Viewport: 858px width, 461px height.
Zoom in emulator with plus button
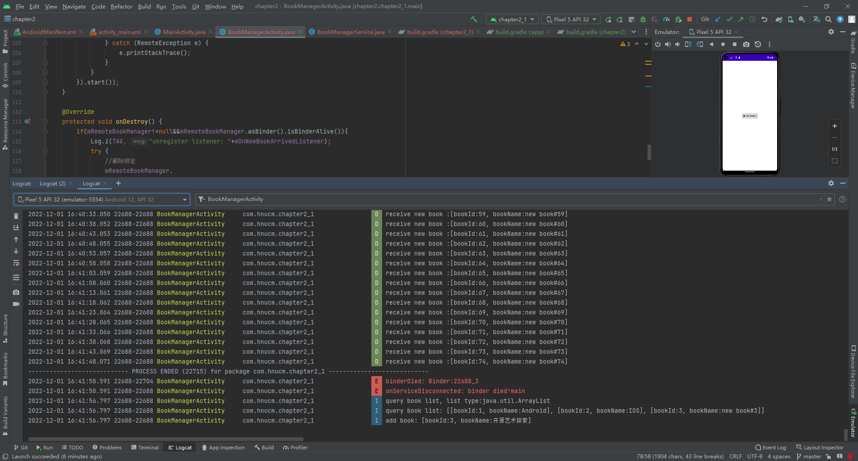[x=834, y=126]
